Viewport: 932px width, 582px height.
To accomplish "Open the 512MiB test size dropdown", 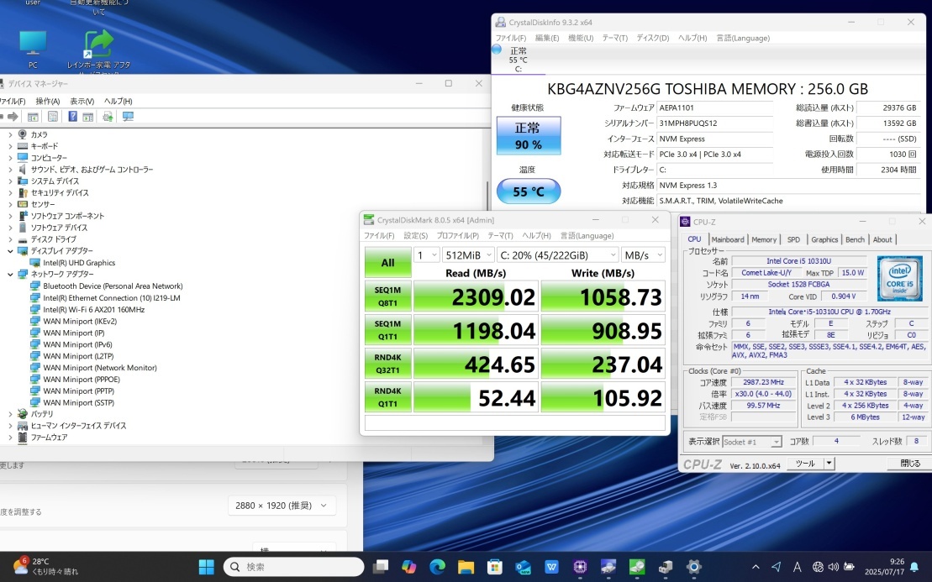I will [468, 255].
